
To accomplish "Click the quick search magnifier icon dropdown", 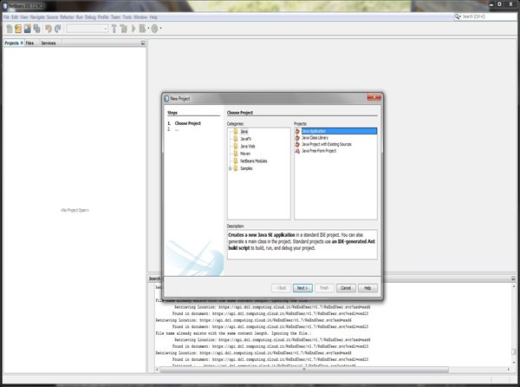I will point(458,16).
